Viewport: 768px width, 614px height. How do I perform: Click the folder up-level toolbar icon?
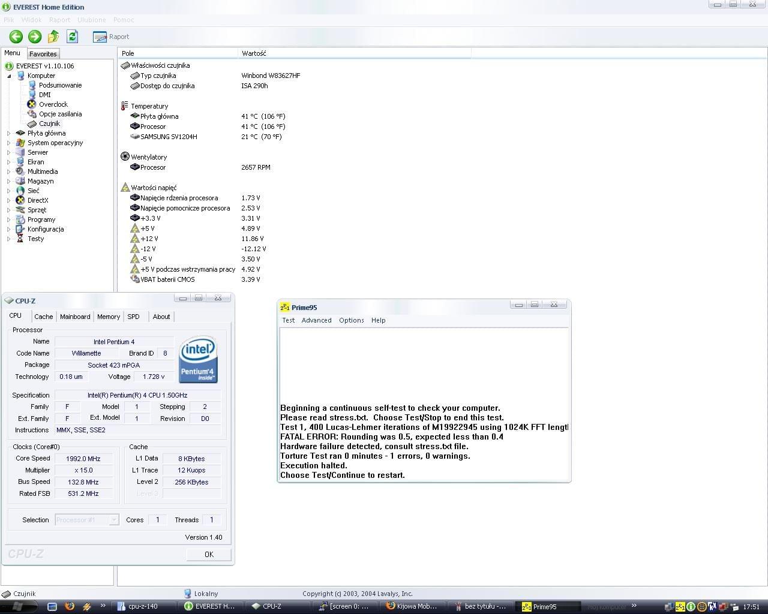pos(53,37)
